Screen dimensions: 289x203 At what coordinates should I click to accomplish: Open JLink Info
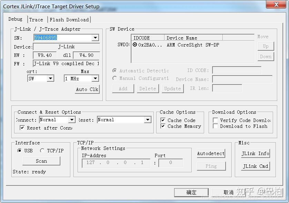(x=256, y=153)
